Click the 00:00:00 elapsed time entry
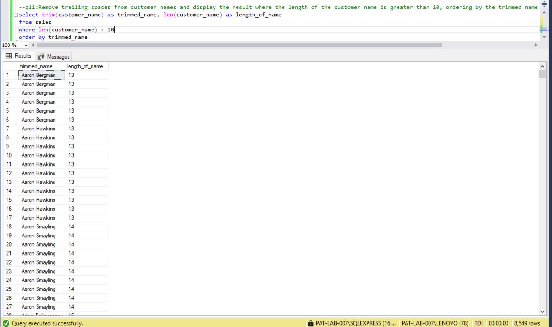The height and width of the screenshot is (327, 552). pos(498,323)
